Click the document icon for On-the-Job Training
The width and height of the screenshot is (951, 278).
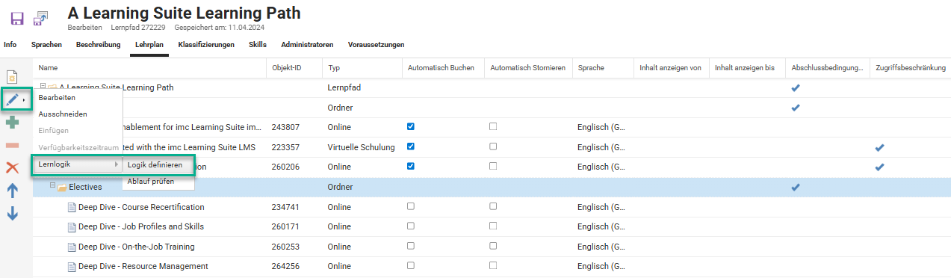click(x=72, y=247)
